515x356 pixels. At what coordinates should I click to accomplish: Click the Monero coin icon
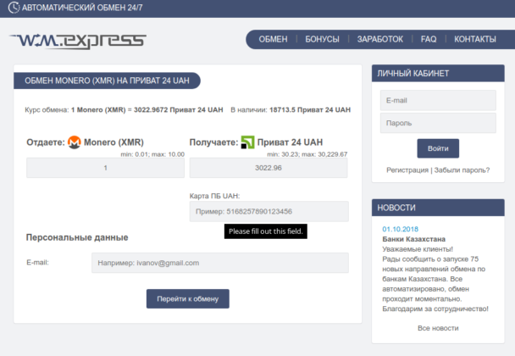[x=75, y=142]
